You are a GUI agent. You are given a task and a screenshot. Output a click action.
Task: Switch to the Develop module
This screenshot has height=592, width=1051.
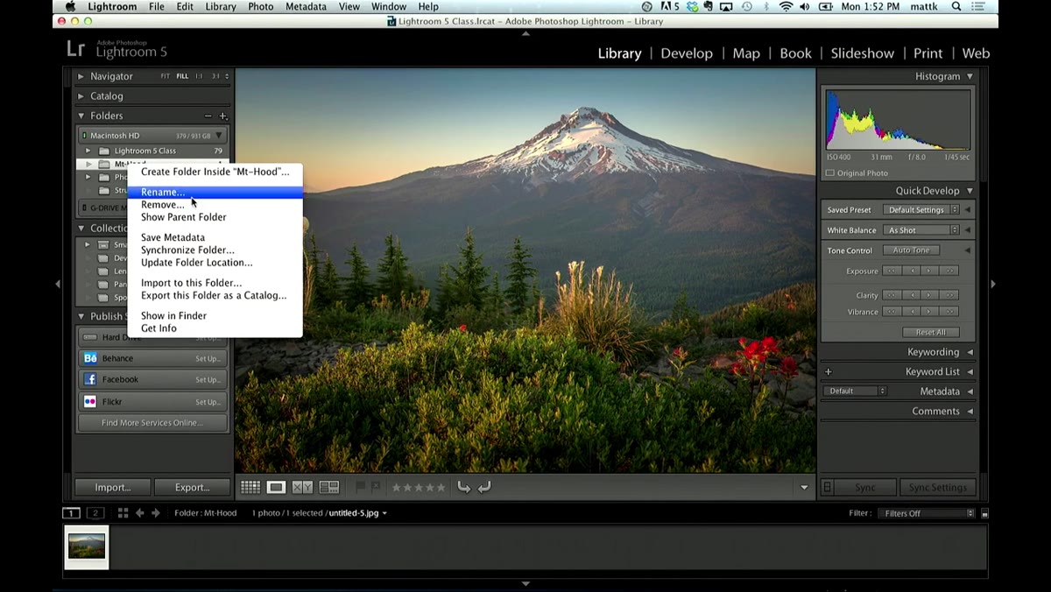[x=687, y=53]
